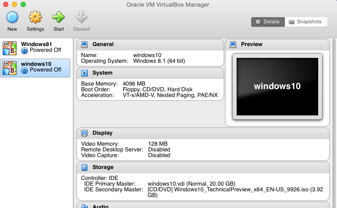Start the selected VM with green arrow
Image resolution: width=337 pixels, height=208 pixels.
tap(58, 18)
